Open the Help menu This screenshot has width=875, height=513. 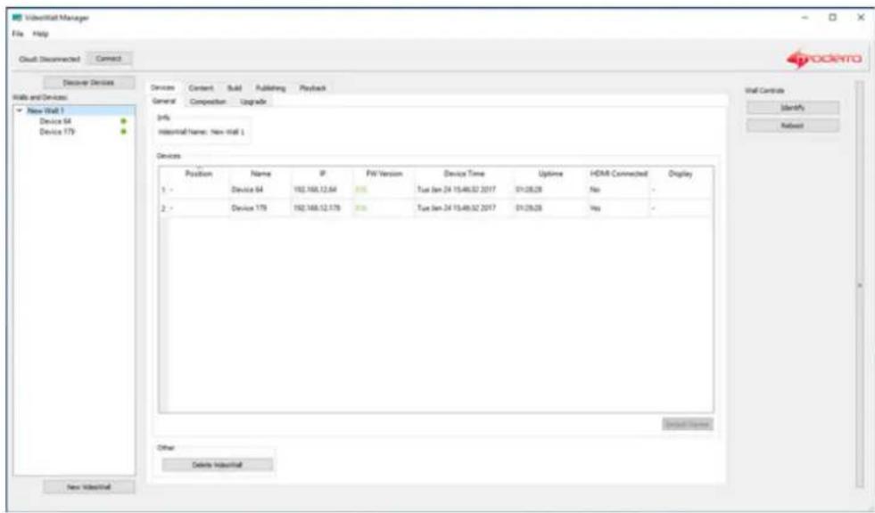[x=41, y=34]
